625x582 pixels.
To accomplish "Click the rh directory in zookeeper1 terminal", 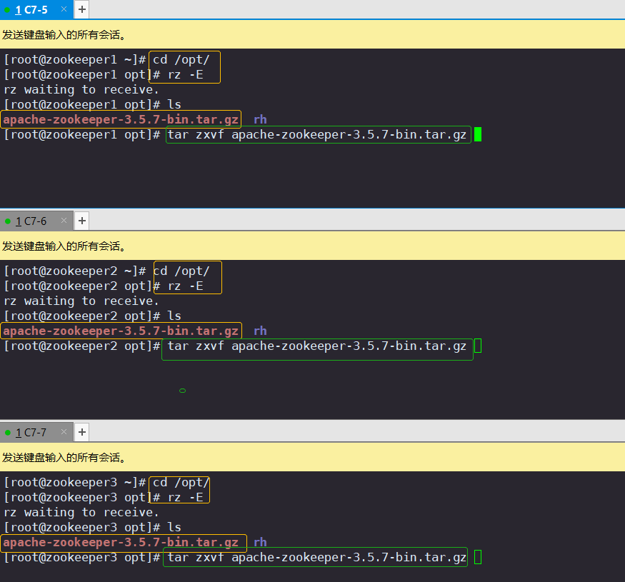I will (260, 119).
